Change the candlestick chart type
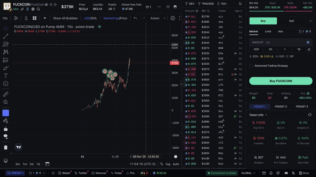The height and width of the screenshot is (177, 316). click(x=16, y=18)
